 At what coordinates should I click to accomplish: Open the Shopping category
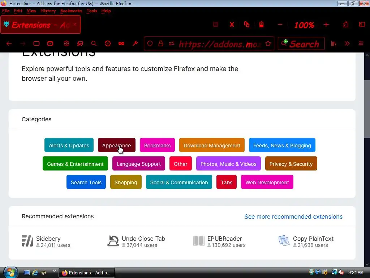pyautogui.click(x=126, y=182)
